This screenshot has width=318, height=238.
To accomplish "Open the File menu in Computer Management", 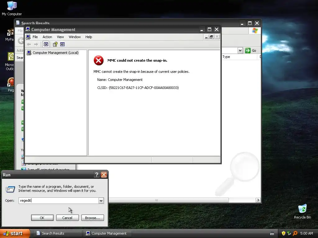I will [35, 37].
